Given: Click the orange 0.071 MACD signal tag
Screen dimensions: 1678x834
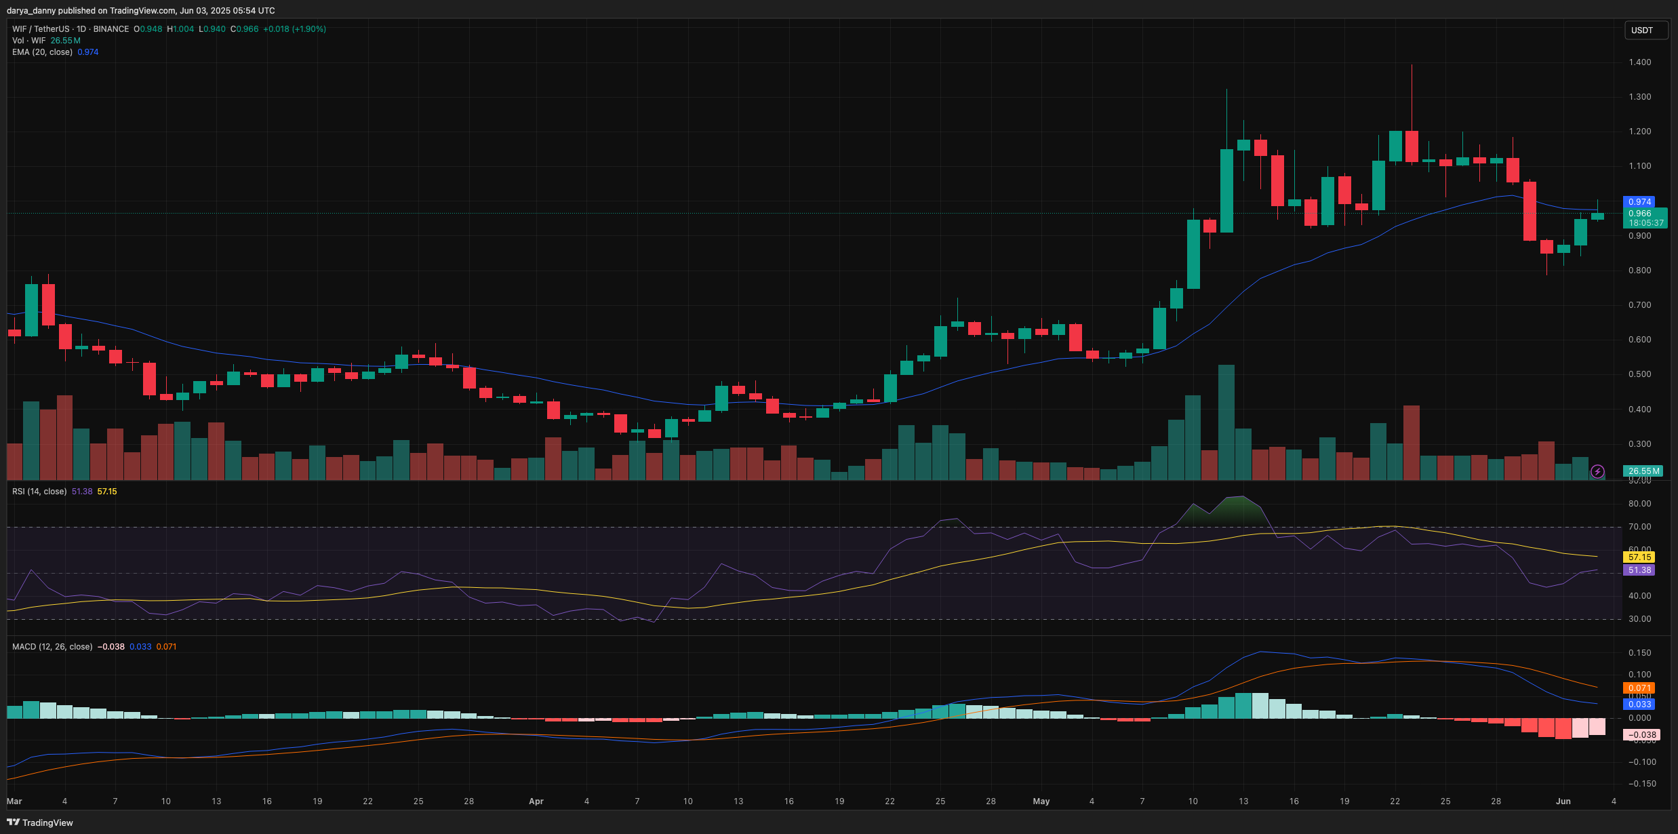Looking at the screenshot, I should pos(1639,688).
